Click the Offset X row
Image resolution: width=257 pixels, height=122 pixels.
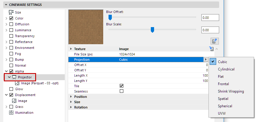point(138,65)
